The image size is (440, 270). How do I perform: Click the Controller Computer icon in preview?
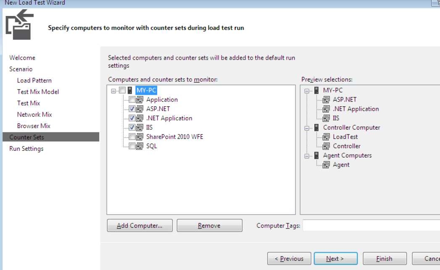(x=316, y=128)
